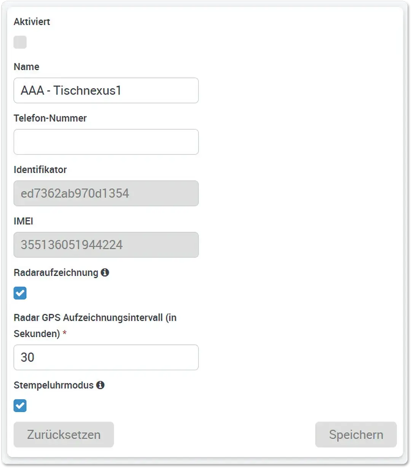This screenshot has height=468, width=411.
Task: Click the Identifikator label text
Action: click(x=40, y=170)
